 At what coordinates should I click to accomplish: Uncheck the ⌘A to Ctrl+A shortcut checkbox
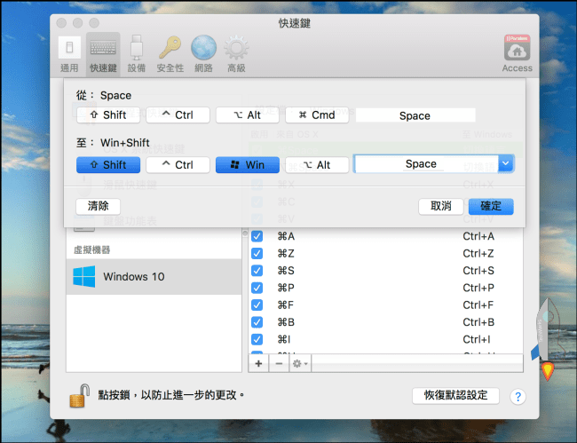257,236
